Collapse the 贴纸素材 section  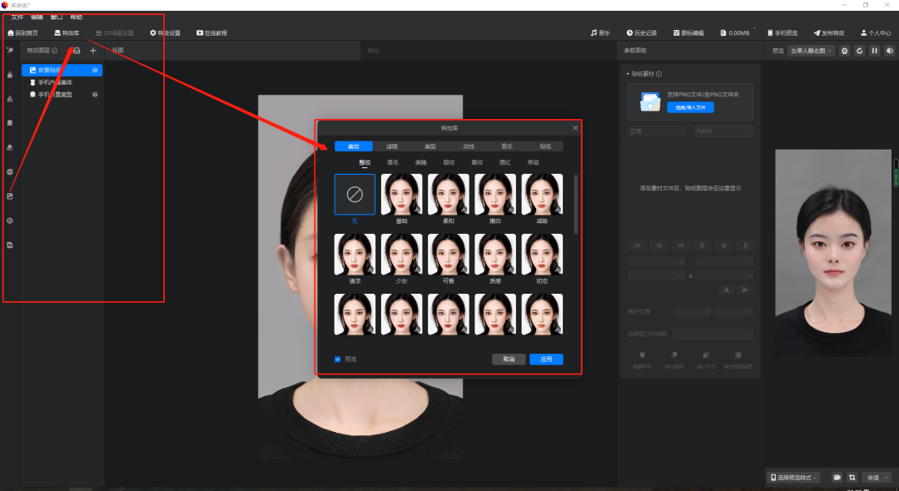pos(628,74)
